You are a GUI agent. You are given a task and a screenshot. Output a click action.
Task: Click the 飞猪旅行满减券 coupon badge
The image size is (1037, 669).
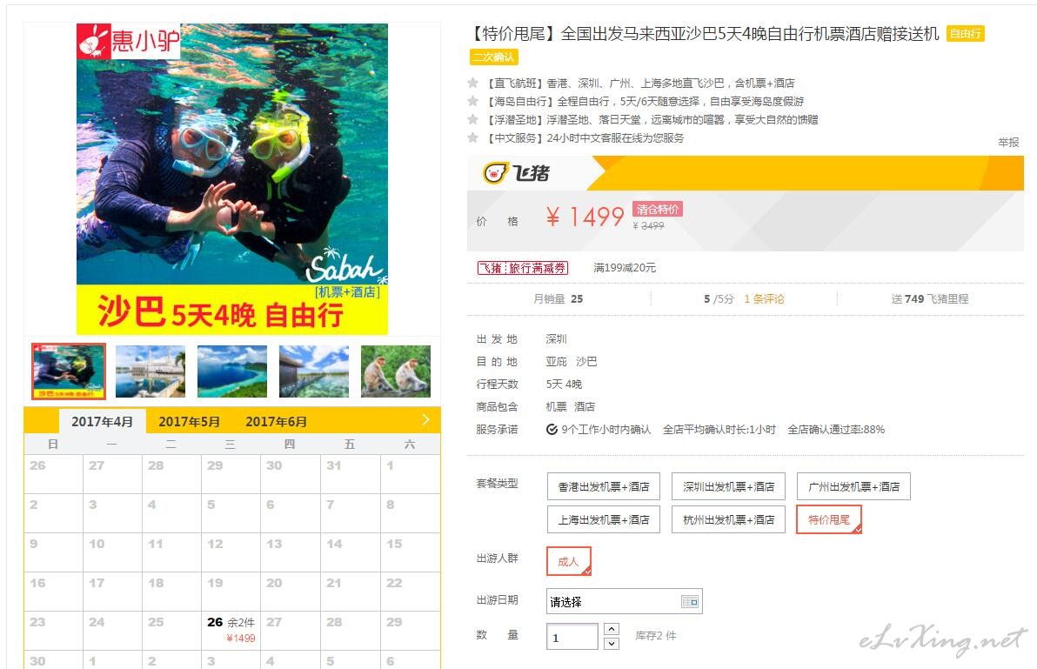(523, 268)
